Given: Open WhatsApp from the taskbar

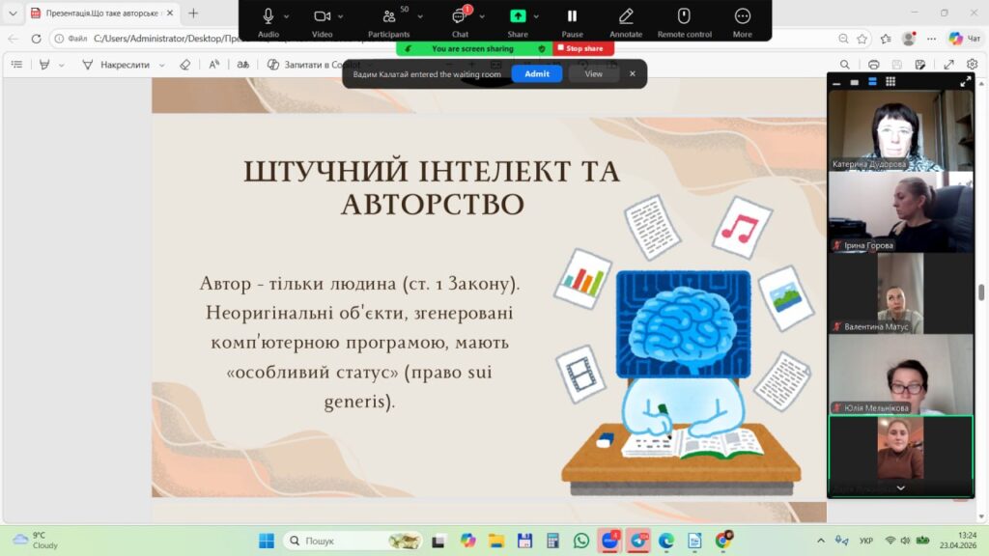Looking at the screenshot, I should point(580,541).
